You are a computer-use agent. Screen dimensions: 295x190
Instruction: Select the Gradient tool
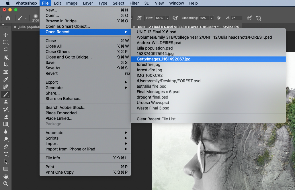pos(6,124)
